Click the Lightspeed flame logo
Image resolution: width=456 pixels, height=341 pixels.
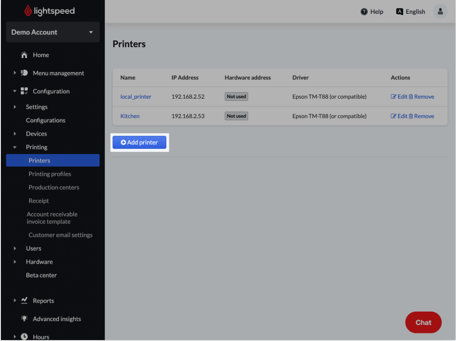[x=28, y=11]
